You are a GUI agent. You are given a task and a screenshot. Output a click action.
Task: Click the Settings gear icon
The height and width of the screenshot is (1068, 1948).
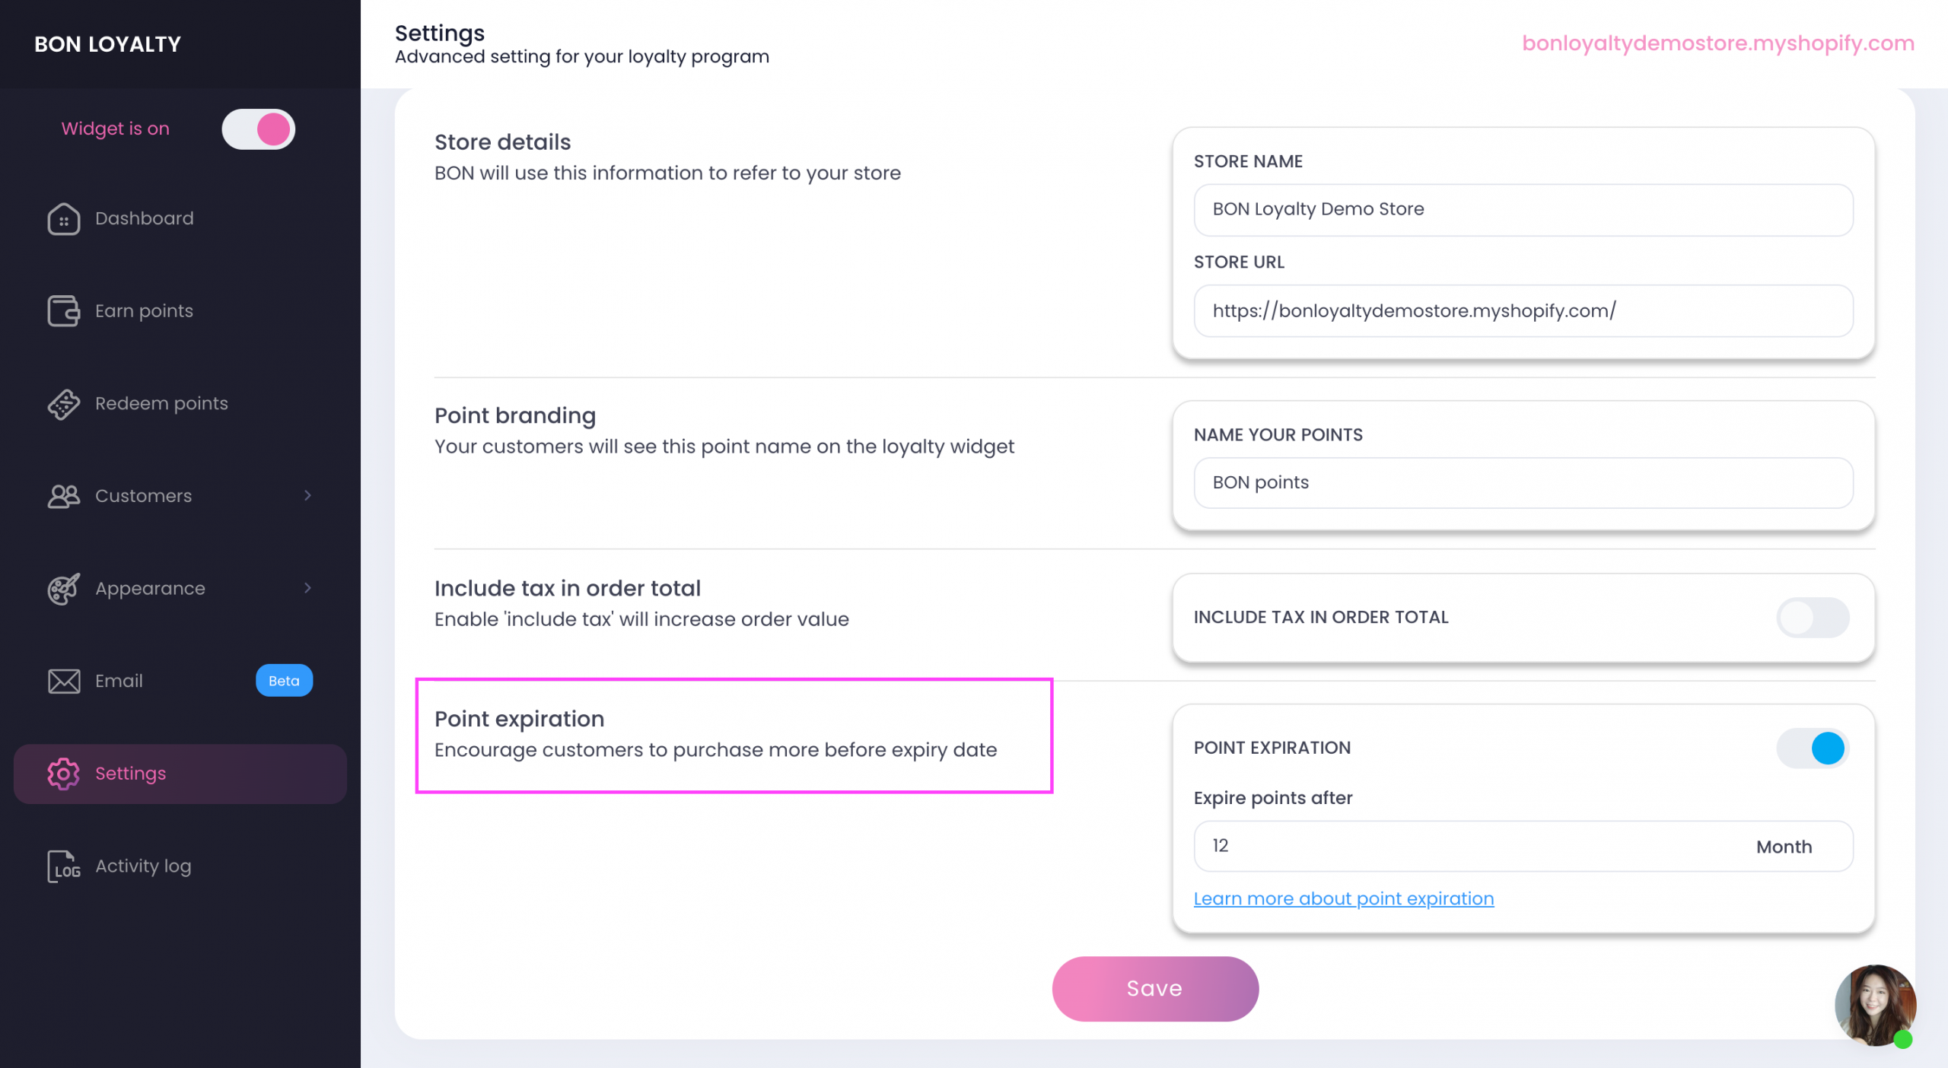(64, 774)
